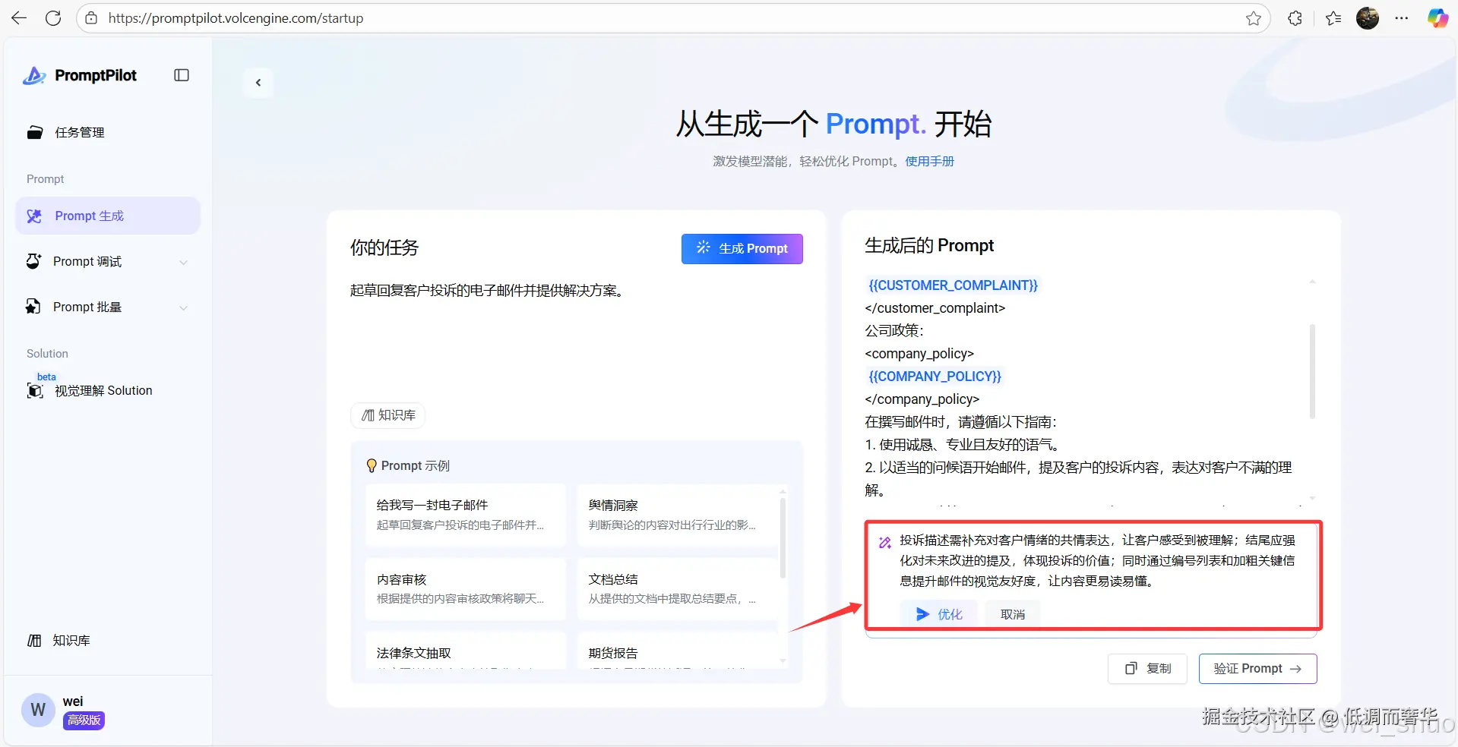The height and width of the screenshot is (747, 1458).
Task: Collapse the sidebar with the panel icon
Action: pos(181,75)
